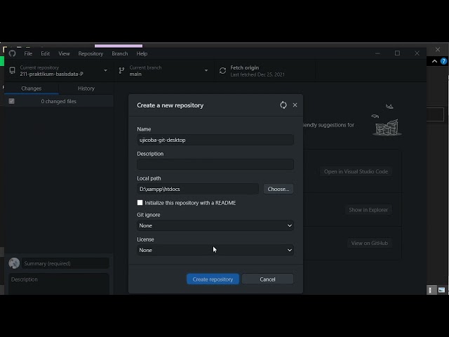Click the '0 changed files' text
The image size is (449, 337).
(58, 101)
